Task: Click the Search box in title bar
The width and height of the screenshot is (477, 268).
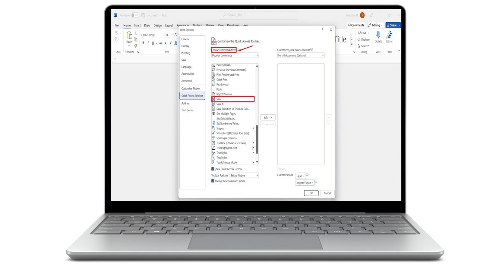Action: pyautogui.click(x=258, y=15)
